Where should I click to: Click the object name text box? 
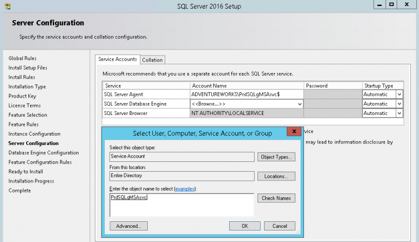tap(182, 204)
